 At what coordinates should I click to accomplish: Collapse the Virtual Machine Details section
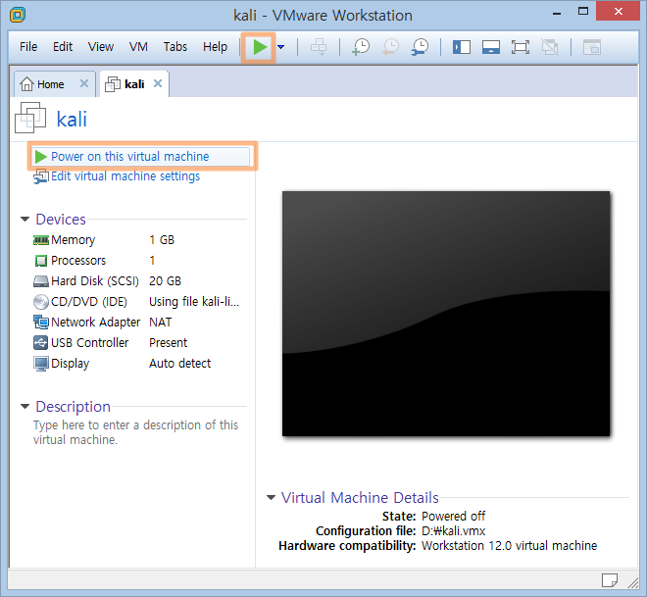pos(271,498)
